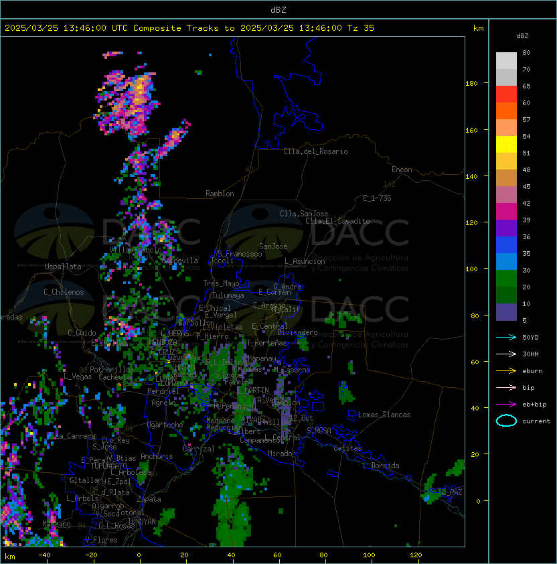Click the Carrizal place label

point(198,449)
